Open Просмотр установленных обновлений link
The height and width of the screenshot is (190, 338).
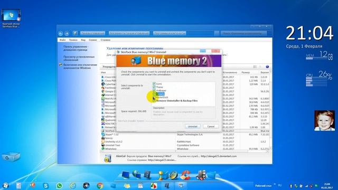tap(79, 58)
